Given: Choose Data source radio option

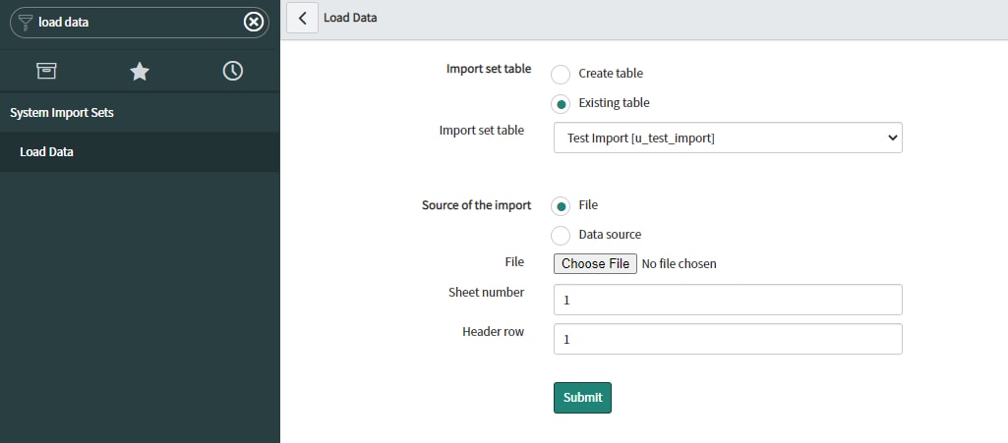Looking at the screenshot, I should pos(561,236).
